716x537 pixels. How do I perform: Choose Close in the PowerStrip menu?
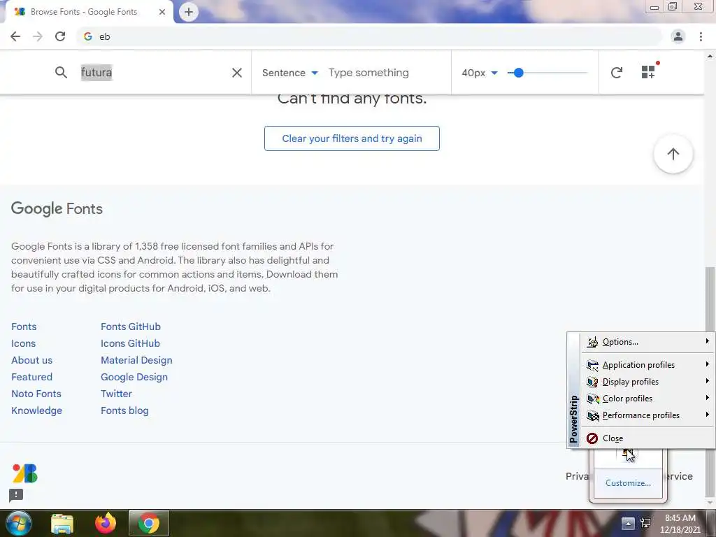click(x=647, y=438)
